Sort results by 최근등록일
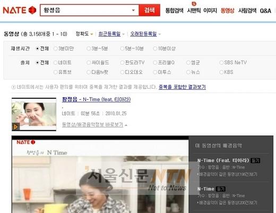The image size is (276, 213). pos(109,34)
